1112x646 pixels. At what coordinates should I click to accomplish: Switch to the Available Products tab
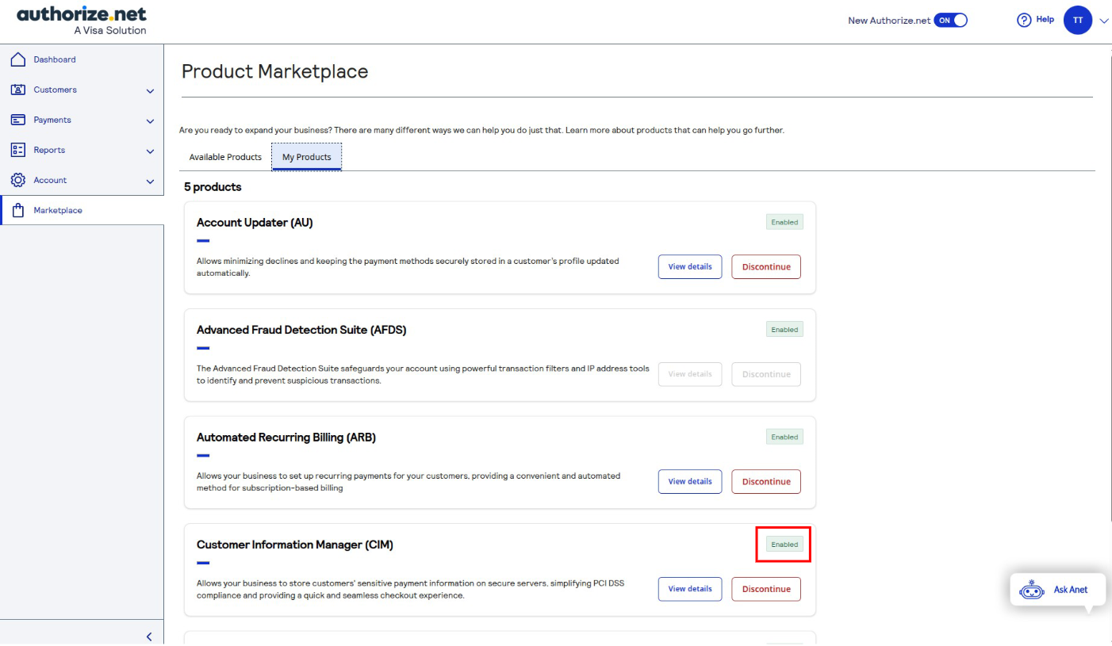pyautogui.click(x=225, y=157)
